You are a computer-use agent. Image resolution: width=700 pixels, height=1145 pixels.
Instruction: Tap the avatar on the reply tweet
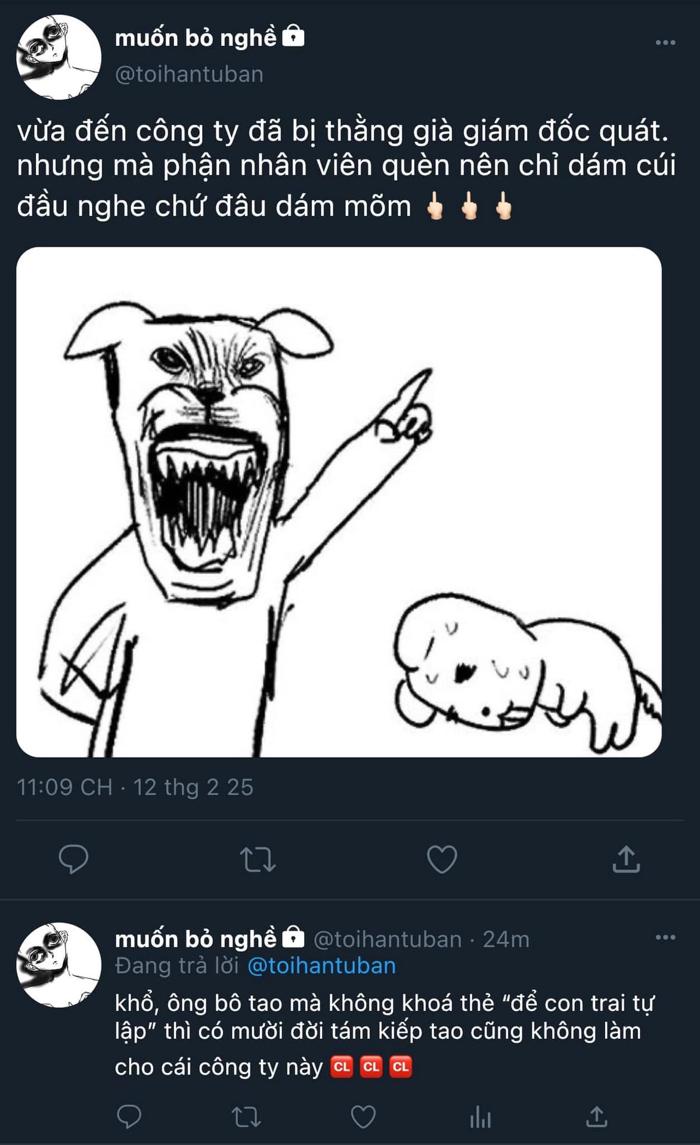pos(58,965)
